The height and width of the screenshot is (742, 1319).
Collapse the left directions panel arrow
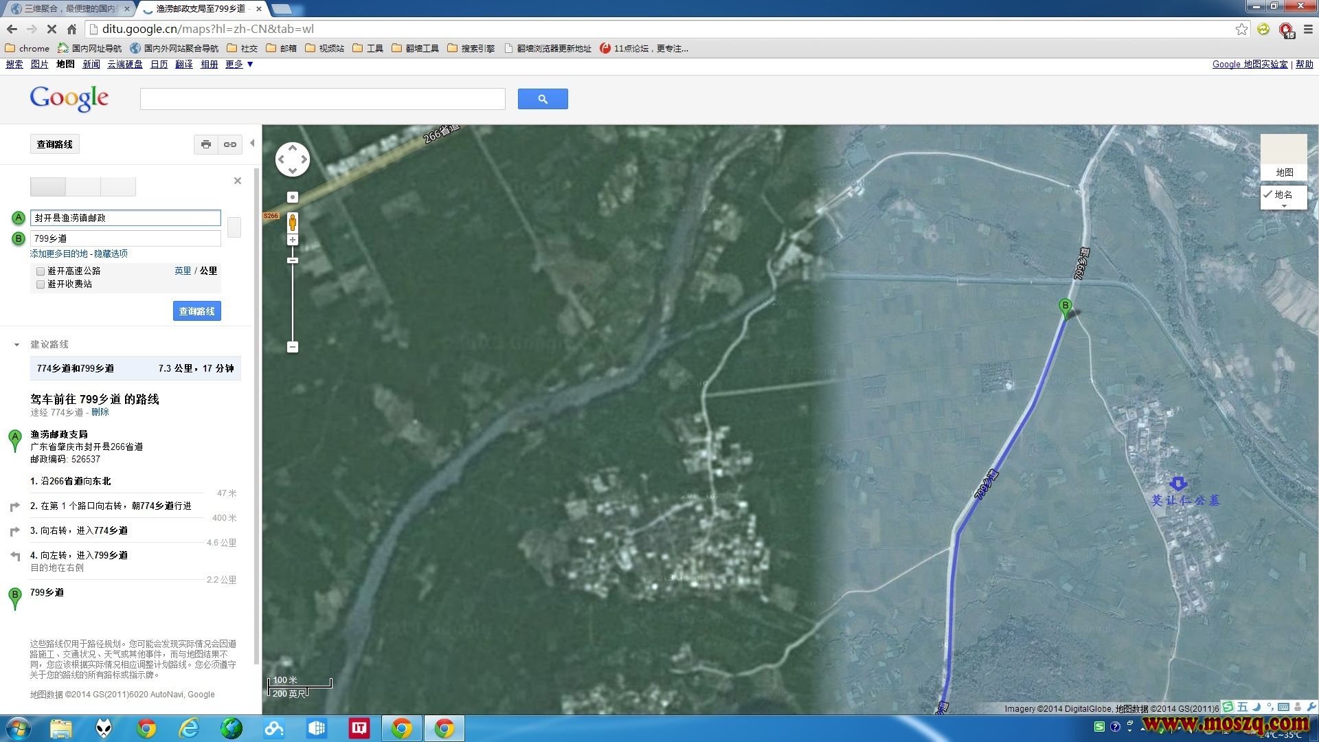pos(252,144)
